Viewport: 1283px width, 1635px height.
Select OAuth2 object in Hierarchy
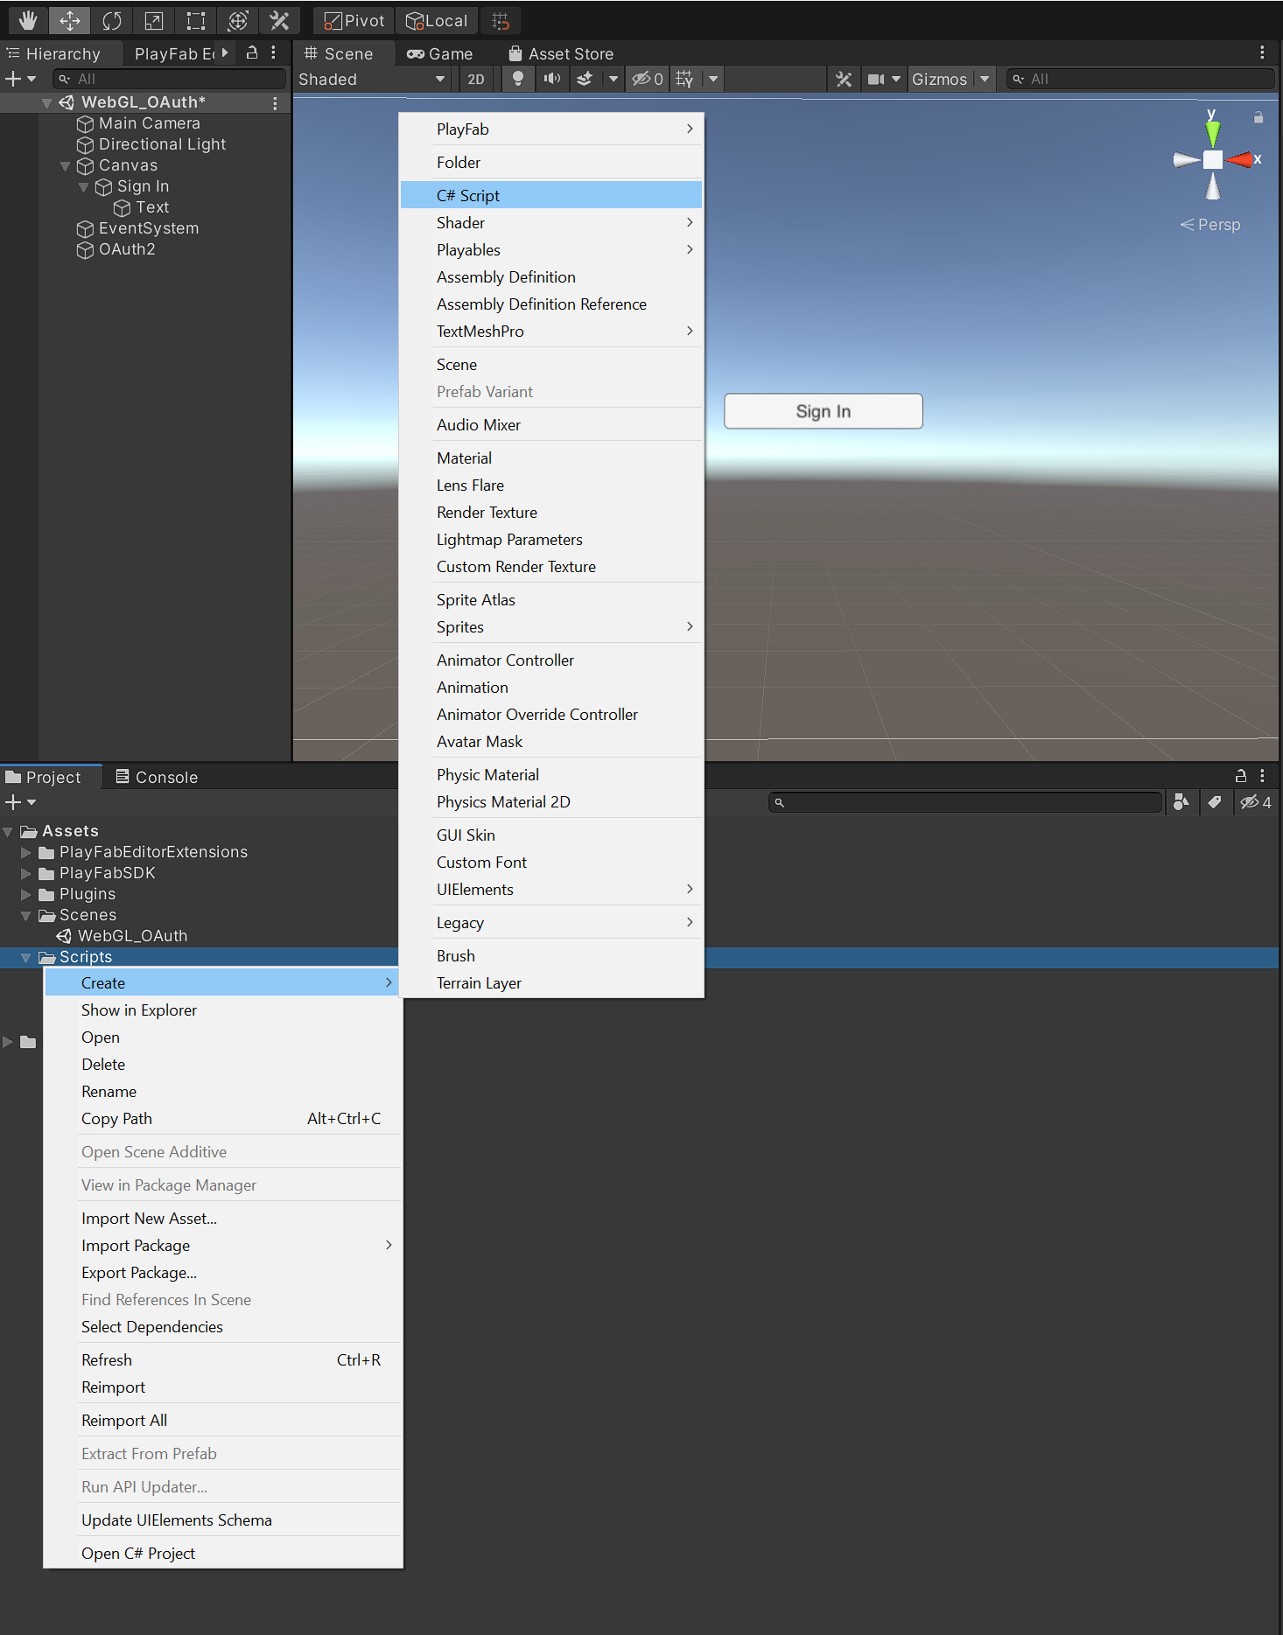[127, 249]
